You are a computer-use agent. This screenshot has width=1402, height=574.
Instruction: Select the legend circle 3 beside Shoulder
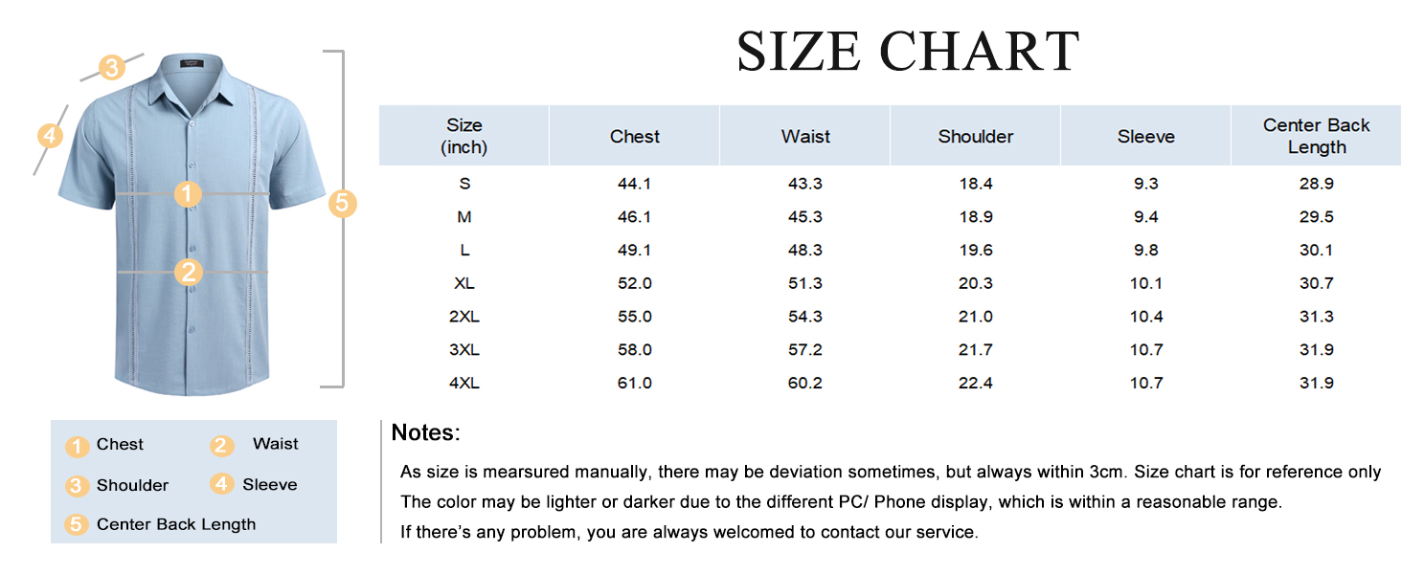tap(78, 486)
